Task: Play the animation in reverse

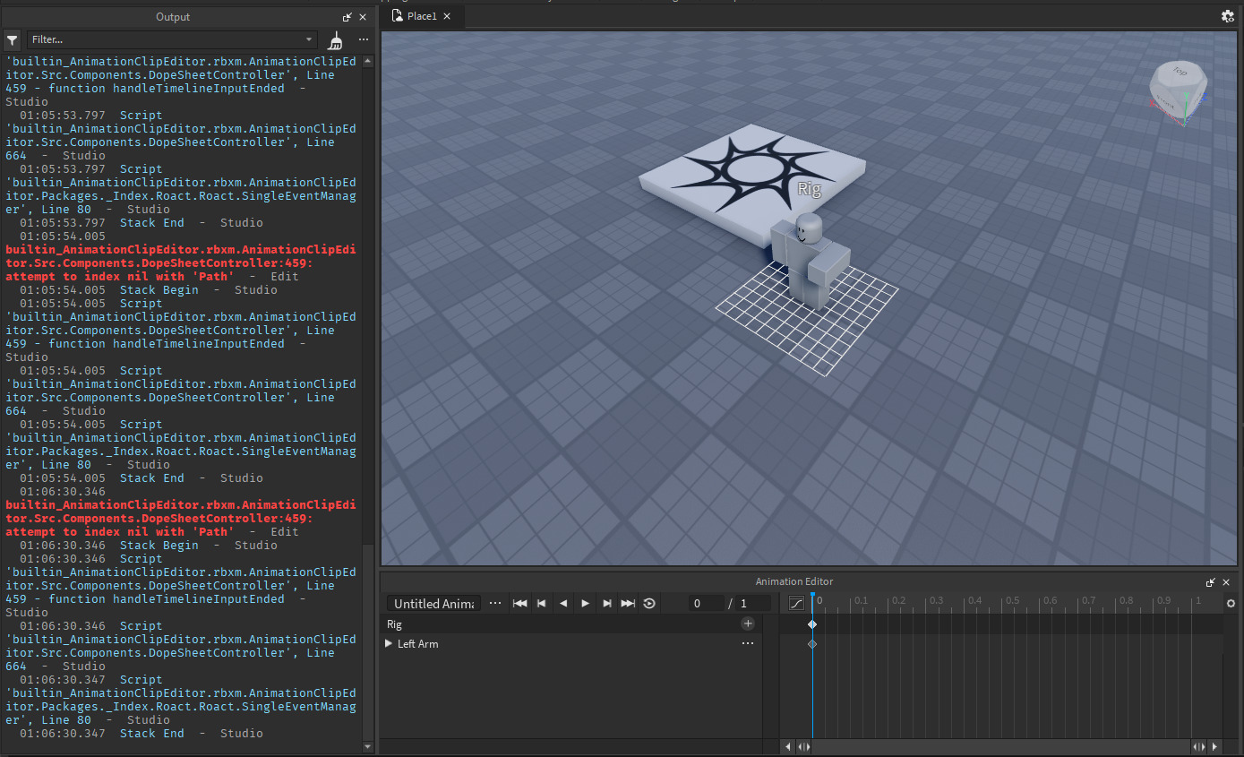Action: [562, 603]
